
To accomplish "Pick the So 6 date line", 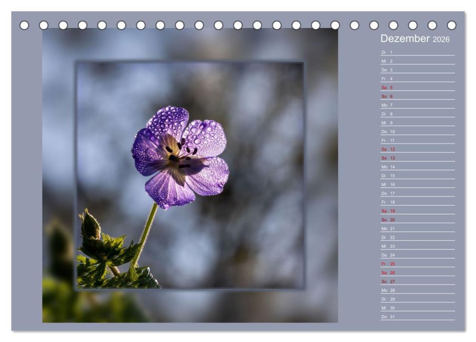I will point(417,97).
